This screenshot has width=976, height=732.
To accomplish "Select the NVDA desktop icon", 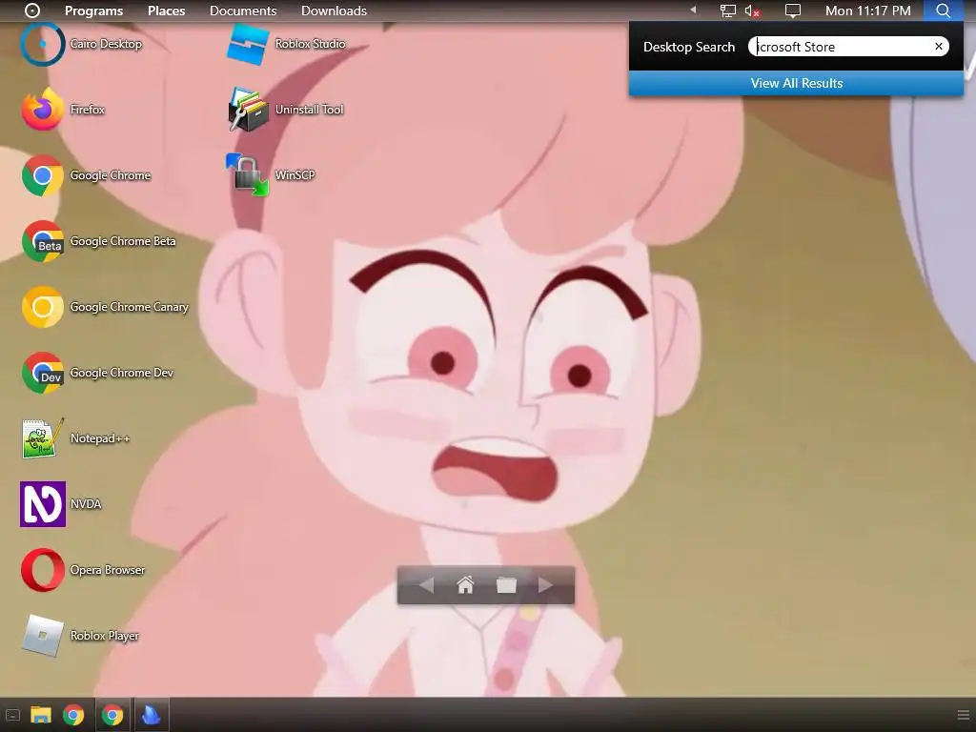I will tap(42, 504).
